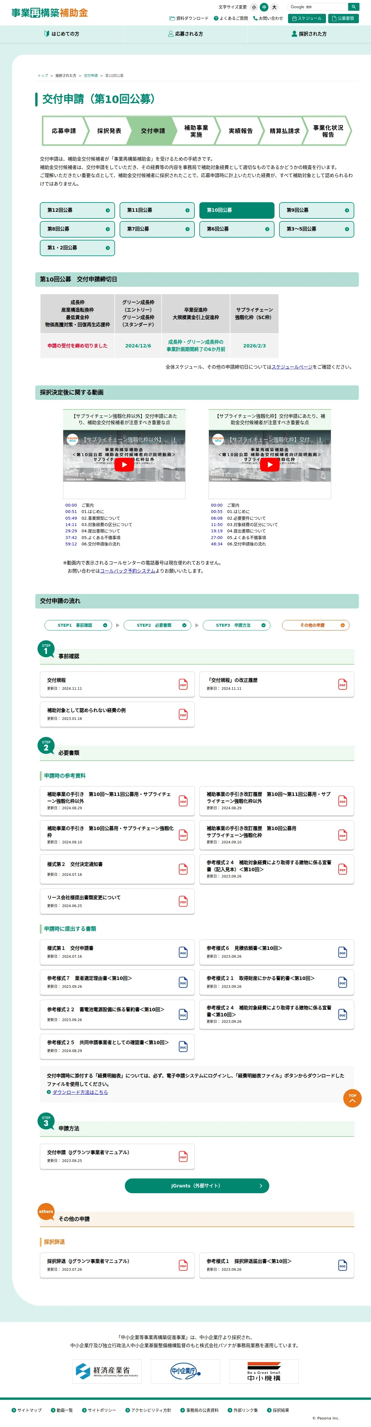Follow the スケジュールページ link
Screen dimensions: 371x1427
coord(292,367)
